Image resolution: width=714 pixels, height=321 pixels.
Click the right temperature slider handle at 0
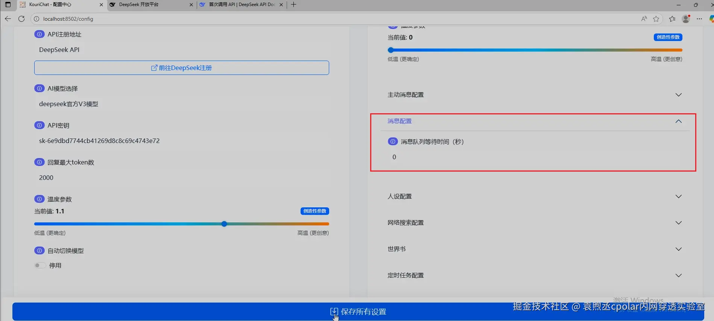(x=390, y=50)
